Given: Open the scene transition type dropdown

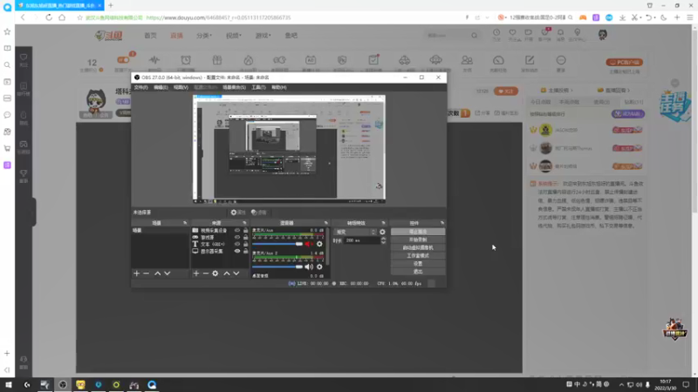Looking at the screenshot, I should [x=356, y=232].
